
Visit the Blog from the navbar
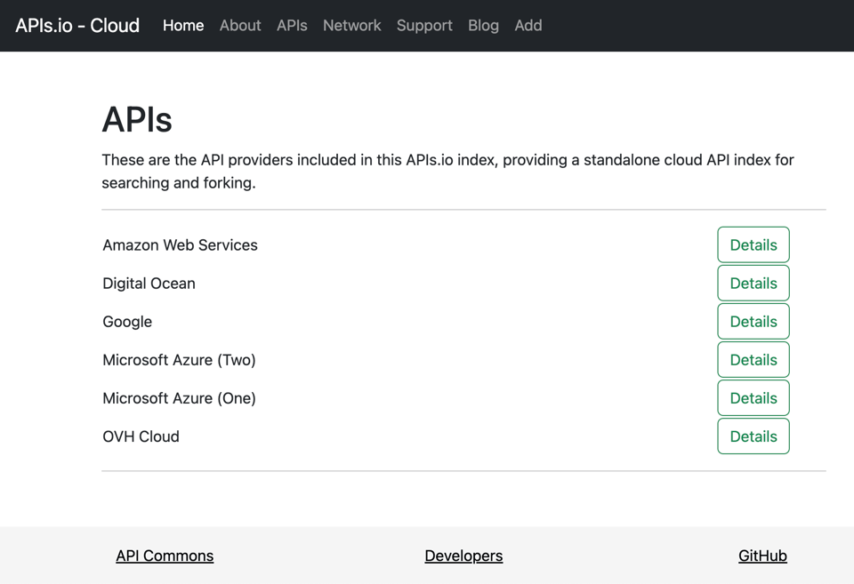tap(483, 26)
